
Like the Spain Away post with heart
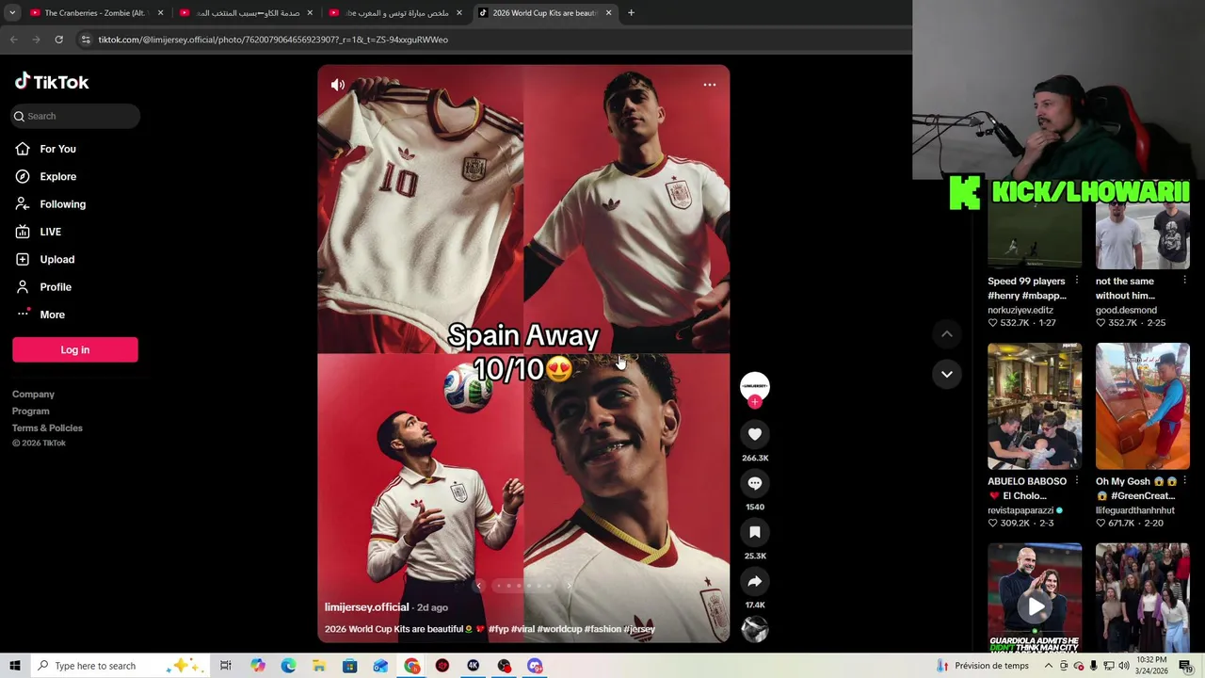click(x=755, y=434)
